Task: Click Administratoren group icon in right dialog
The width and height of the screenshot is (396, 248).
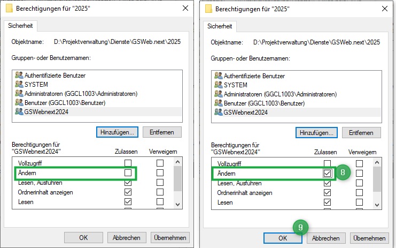Action: [218, 94]
